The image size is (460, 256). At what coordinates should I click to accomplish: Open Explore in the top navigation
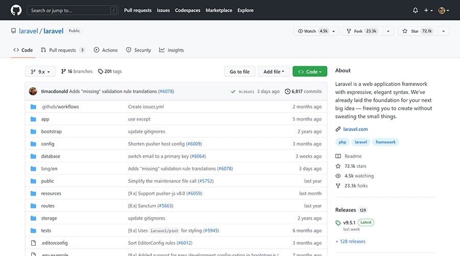pyautogui.click(x=245, y=10)
